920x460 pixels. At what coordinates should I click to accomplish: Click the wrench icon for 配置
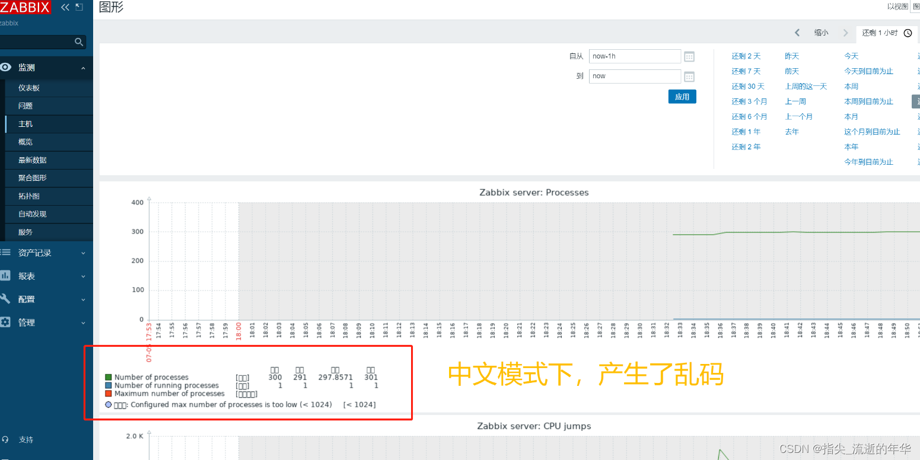5,299
